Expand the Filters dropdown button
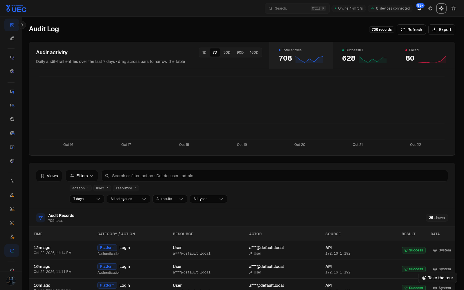464x290 pixels. [81, 176]
